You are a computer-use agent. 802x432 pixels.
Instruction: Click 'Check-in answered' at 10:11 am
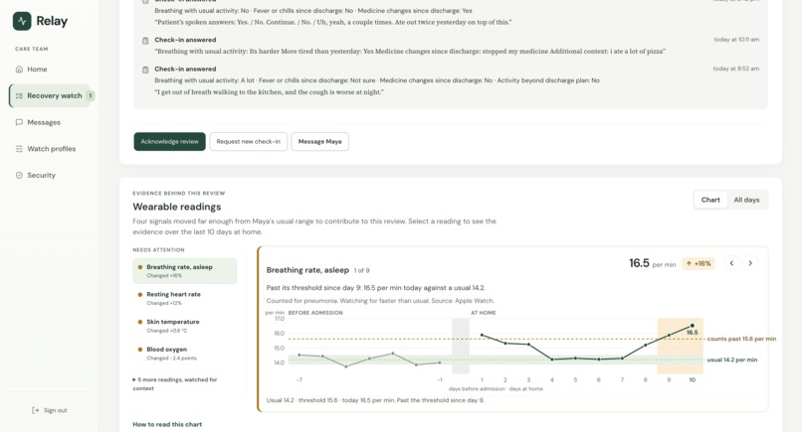[185, 40]
